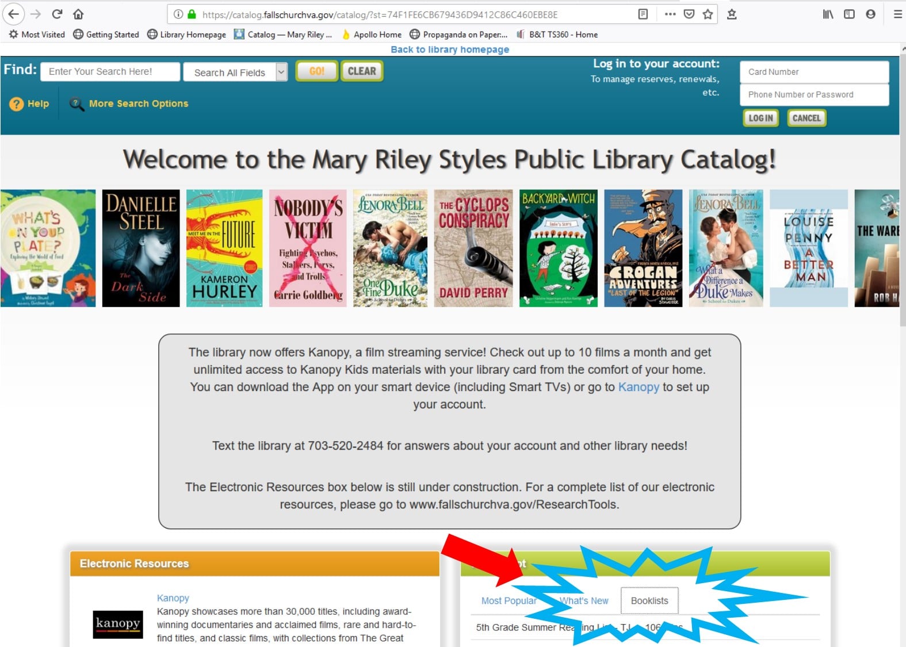Open Louise Penny A Better Man cover
Screen dimensions: 906x647
click(809, 248)
